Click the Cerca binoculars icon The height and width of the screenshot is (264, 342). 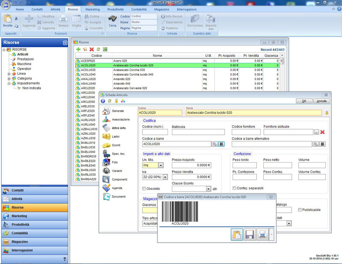pyautogui.click(x=112, y=19)
